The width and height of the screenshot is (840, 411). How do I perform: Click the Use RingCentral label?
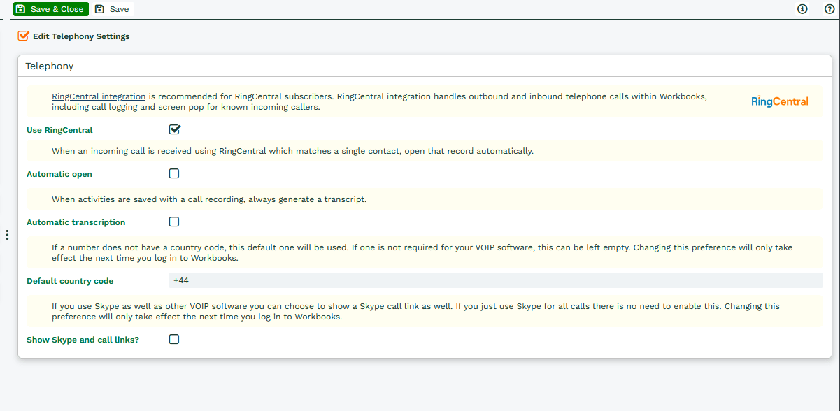tap(59, 130)
